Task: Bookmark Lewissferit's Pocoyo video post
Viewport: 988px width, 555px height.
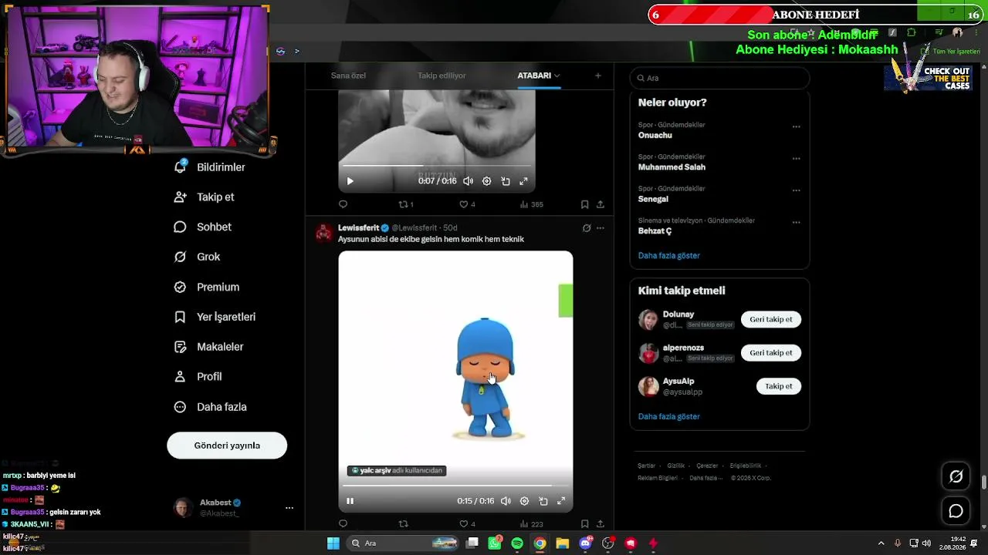Action: 584,524
